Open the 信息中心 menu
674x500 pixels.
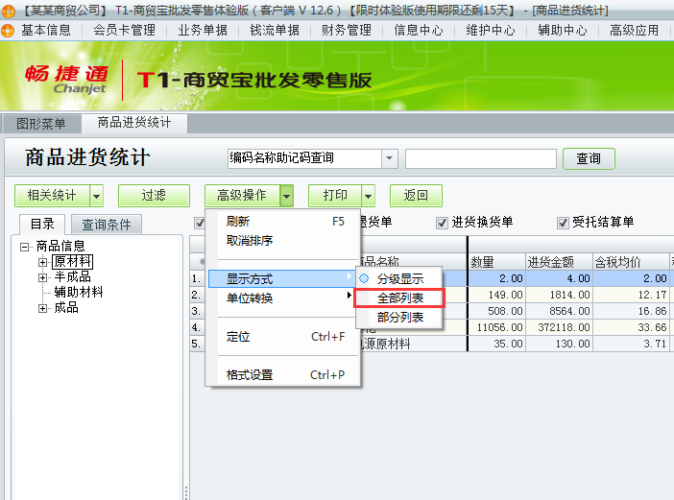tap(419, 30)
